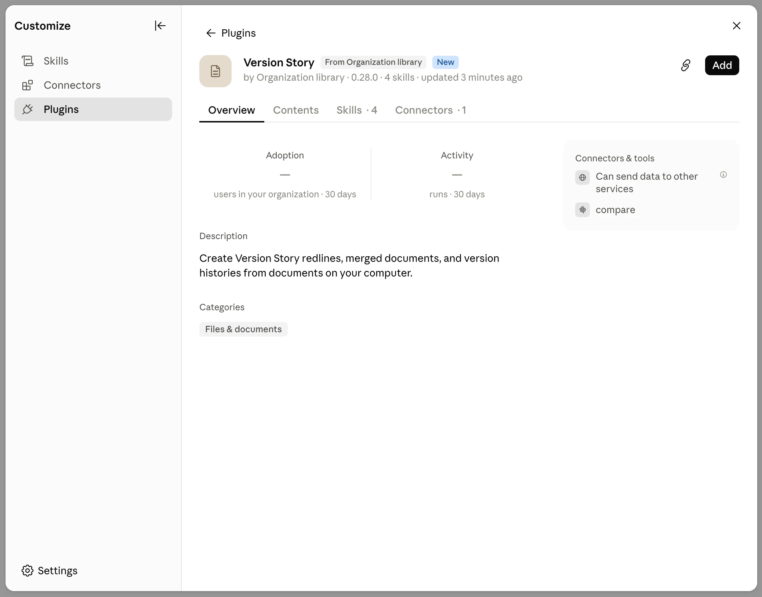This screenshot has width=762, height=597.
Task: Switch to the Overview tab
Action: pos(232,110)
